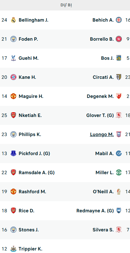
Task: Click the Newcastle crest beside Trippier
Action: pyautogui.click(x=13, y=249)
